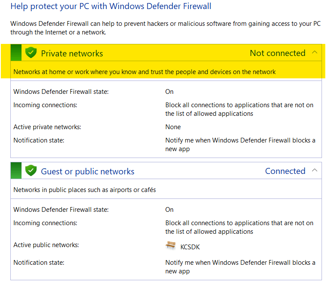Click the page title about Windows Defender Firewall

(x=111, y=6)
